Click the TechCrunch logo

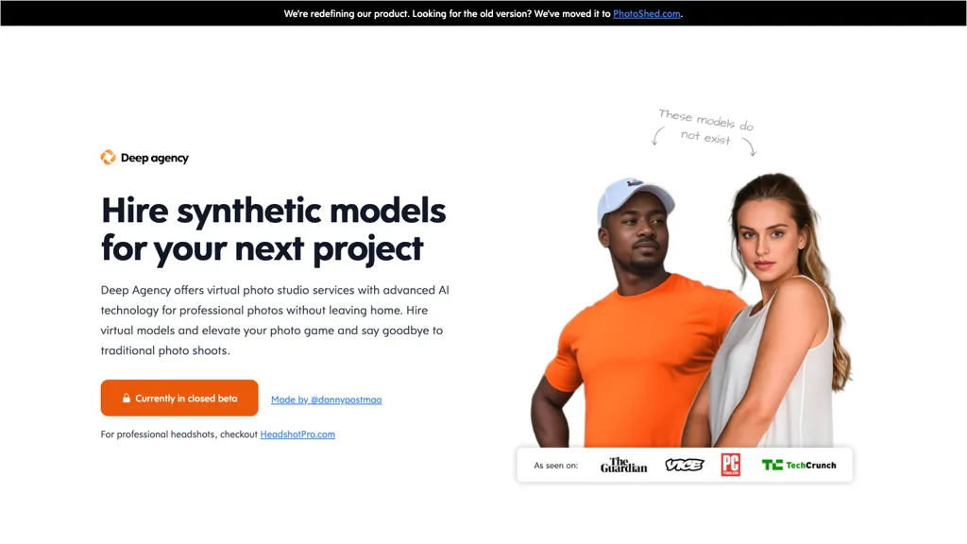pos(799,465)
